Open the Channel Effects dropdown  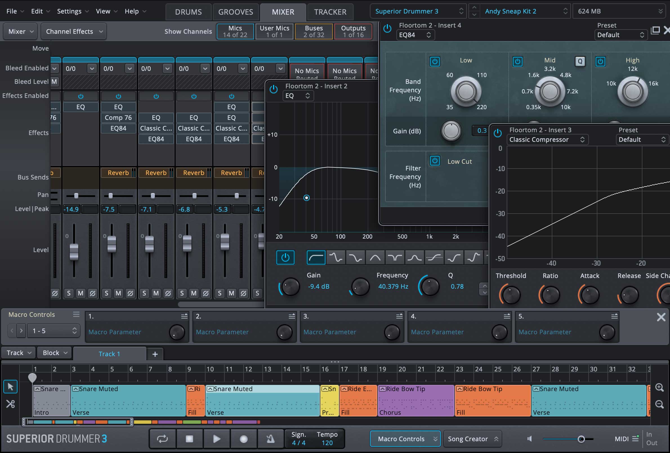coord(74,32)
